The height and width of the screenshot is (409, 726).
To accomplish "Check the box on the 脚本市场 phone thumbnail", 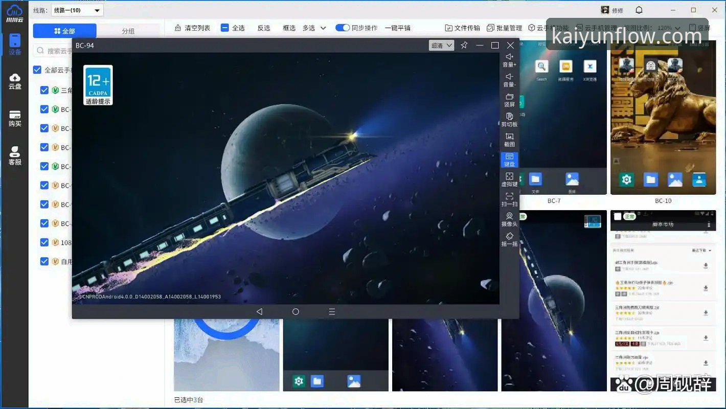I will pos(618,217).
